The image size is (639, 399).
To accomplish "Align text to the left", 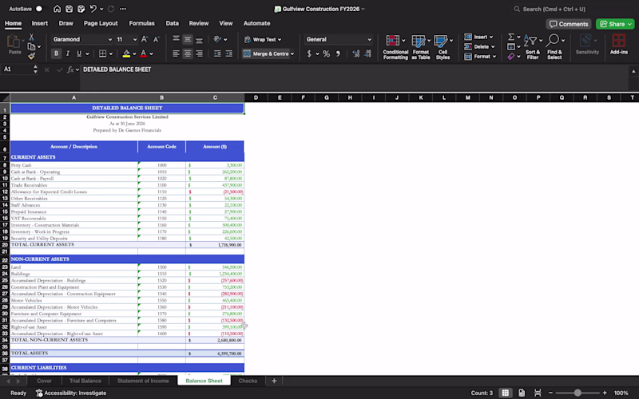I will click(x=176, y=53).
